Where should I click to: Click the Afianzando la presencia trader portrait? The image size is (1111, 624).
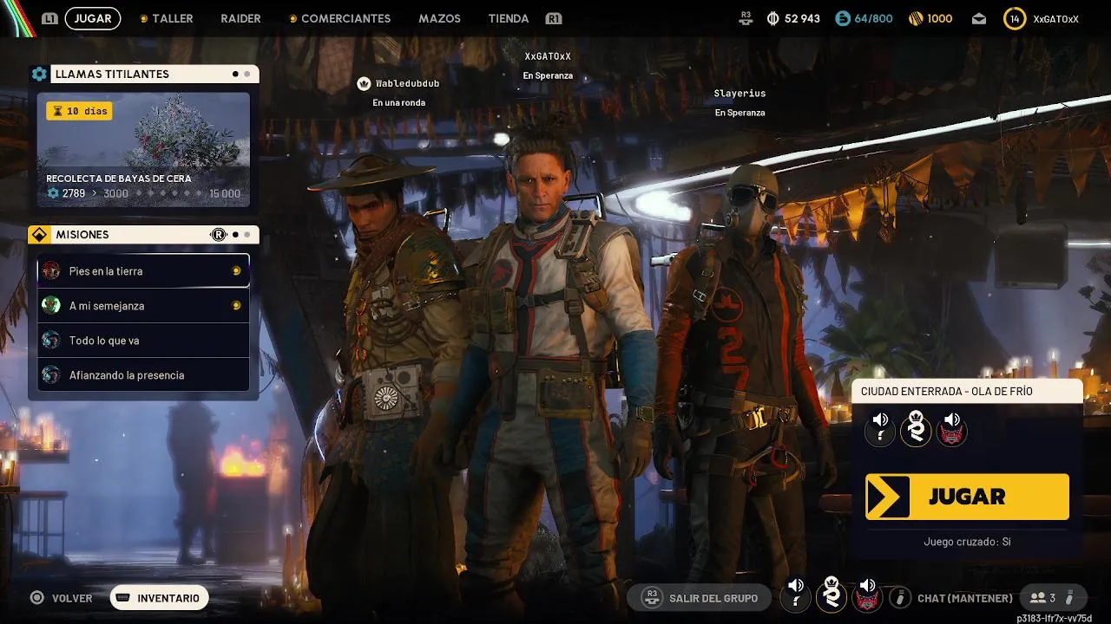click(51, 374)
